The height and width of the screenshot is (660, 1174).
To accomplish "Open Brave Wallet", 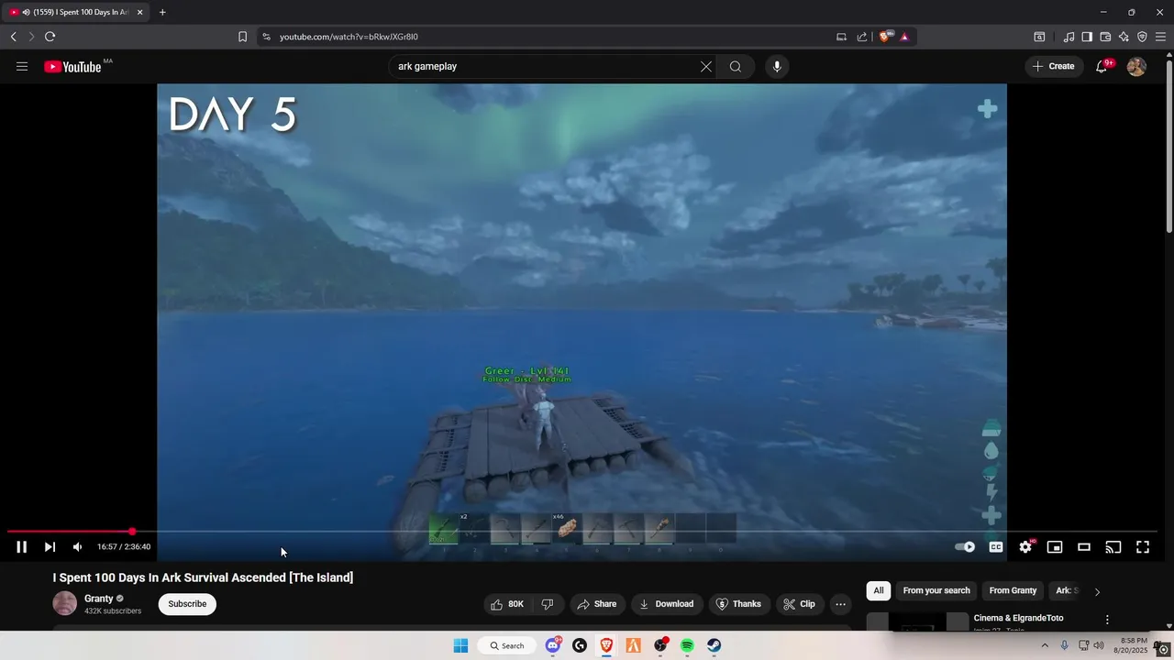I will click(1105, 37).
